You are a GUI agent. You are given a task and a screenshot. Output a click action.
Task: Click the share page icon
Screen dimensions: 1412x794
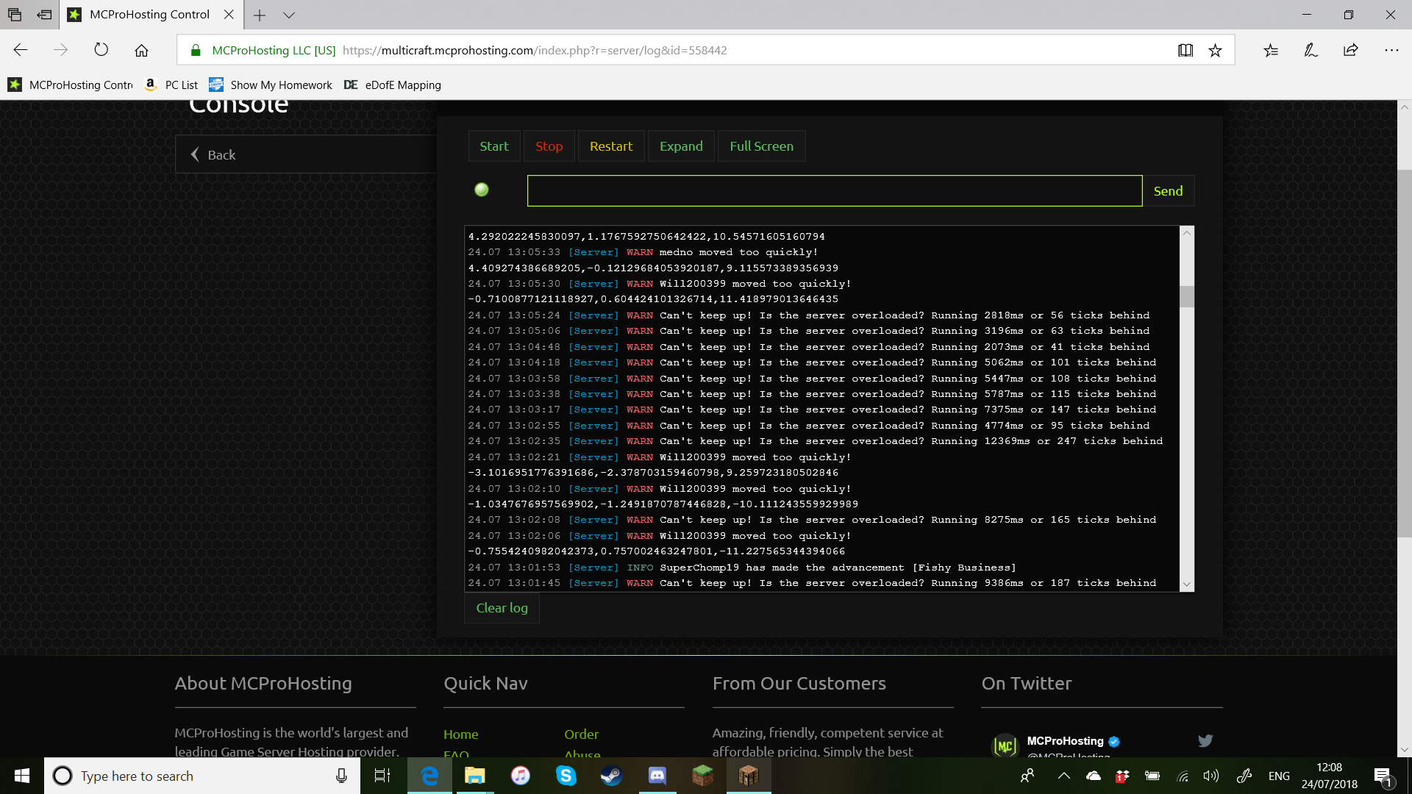1350,50
